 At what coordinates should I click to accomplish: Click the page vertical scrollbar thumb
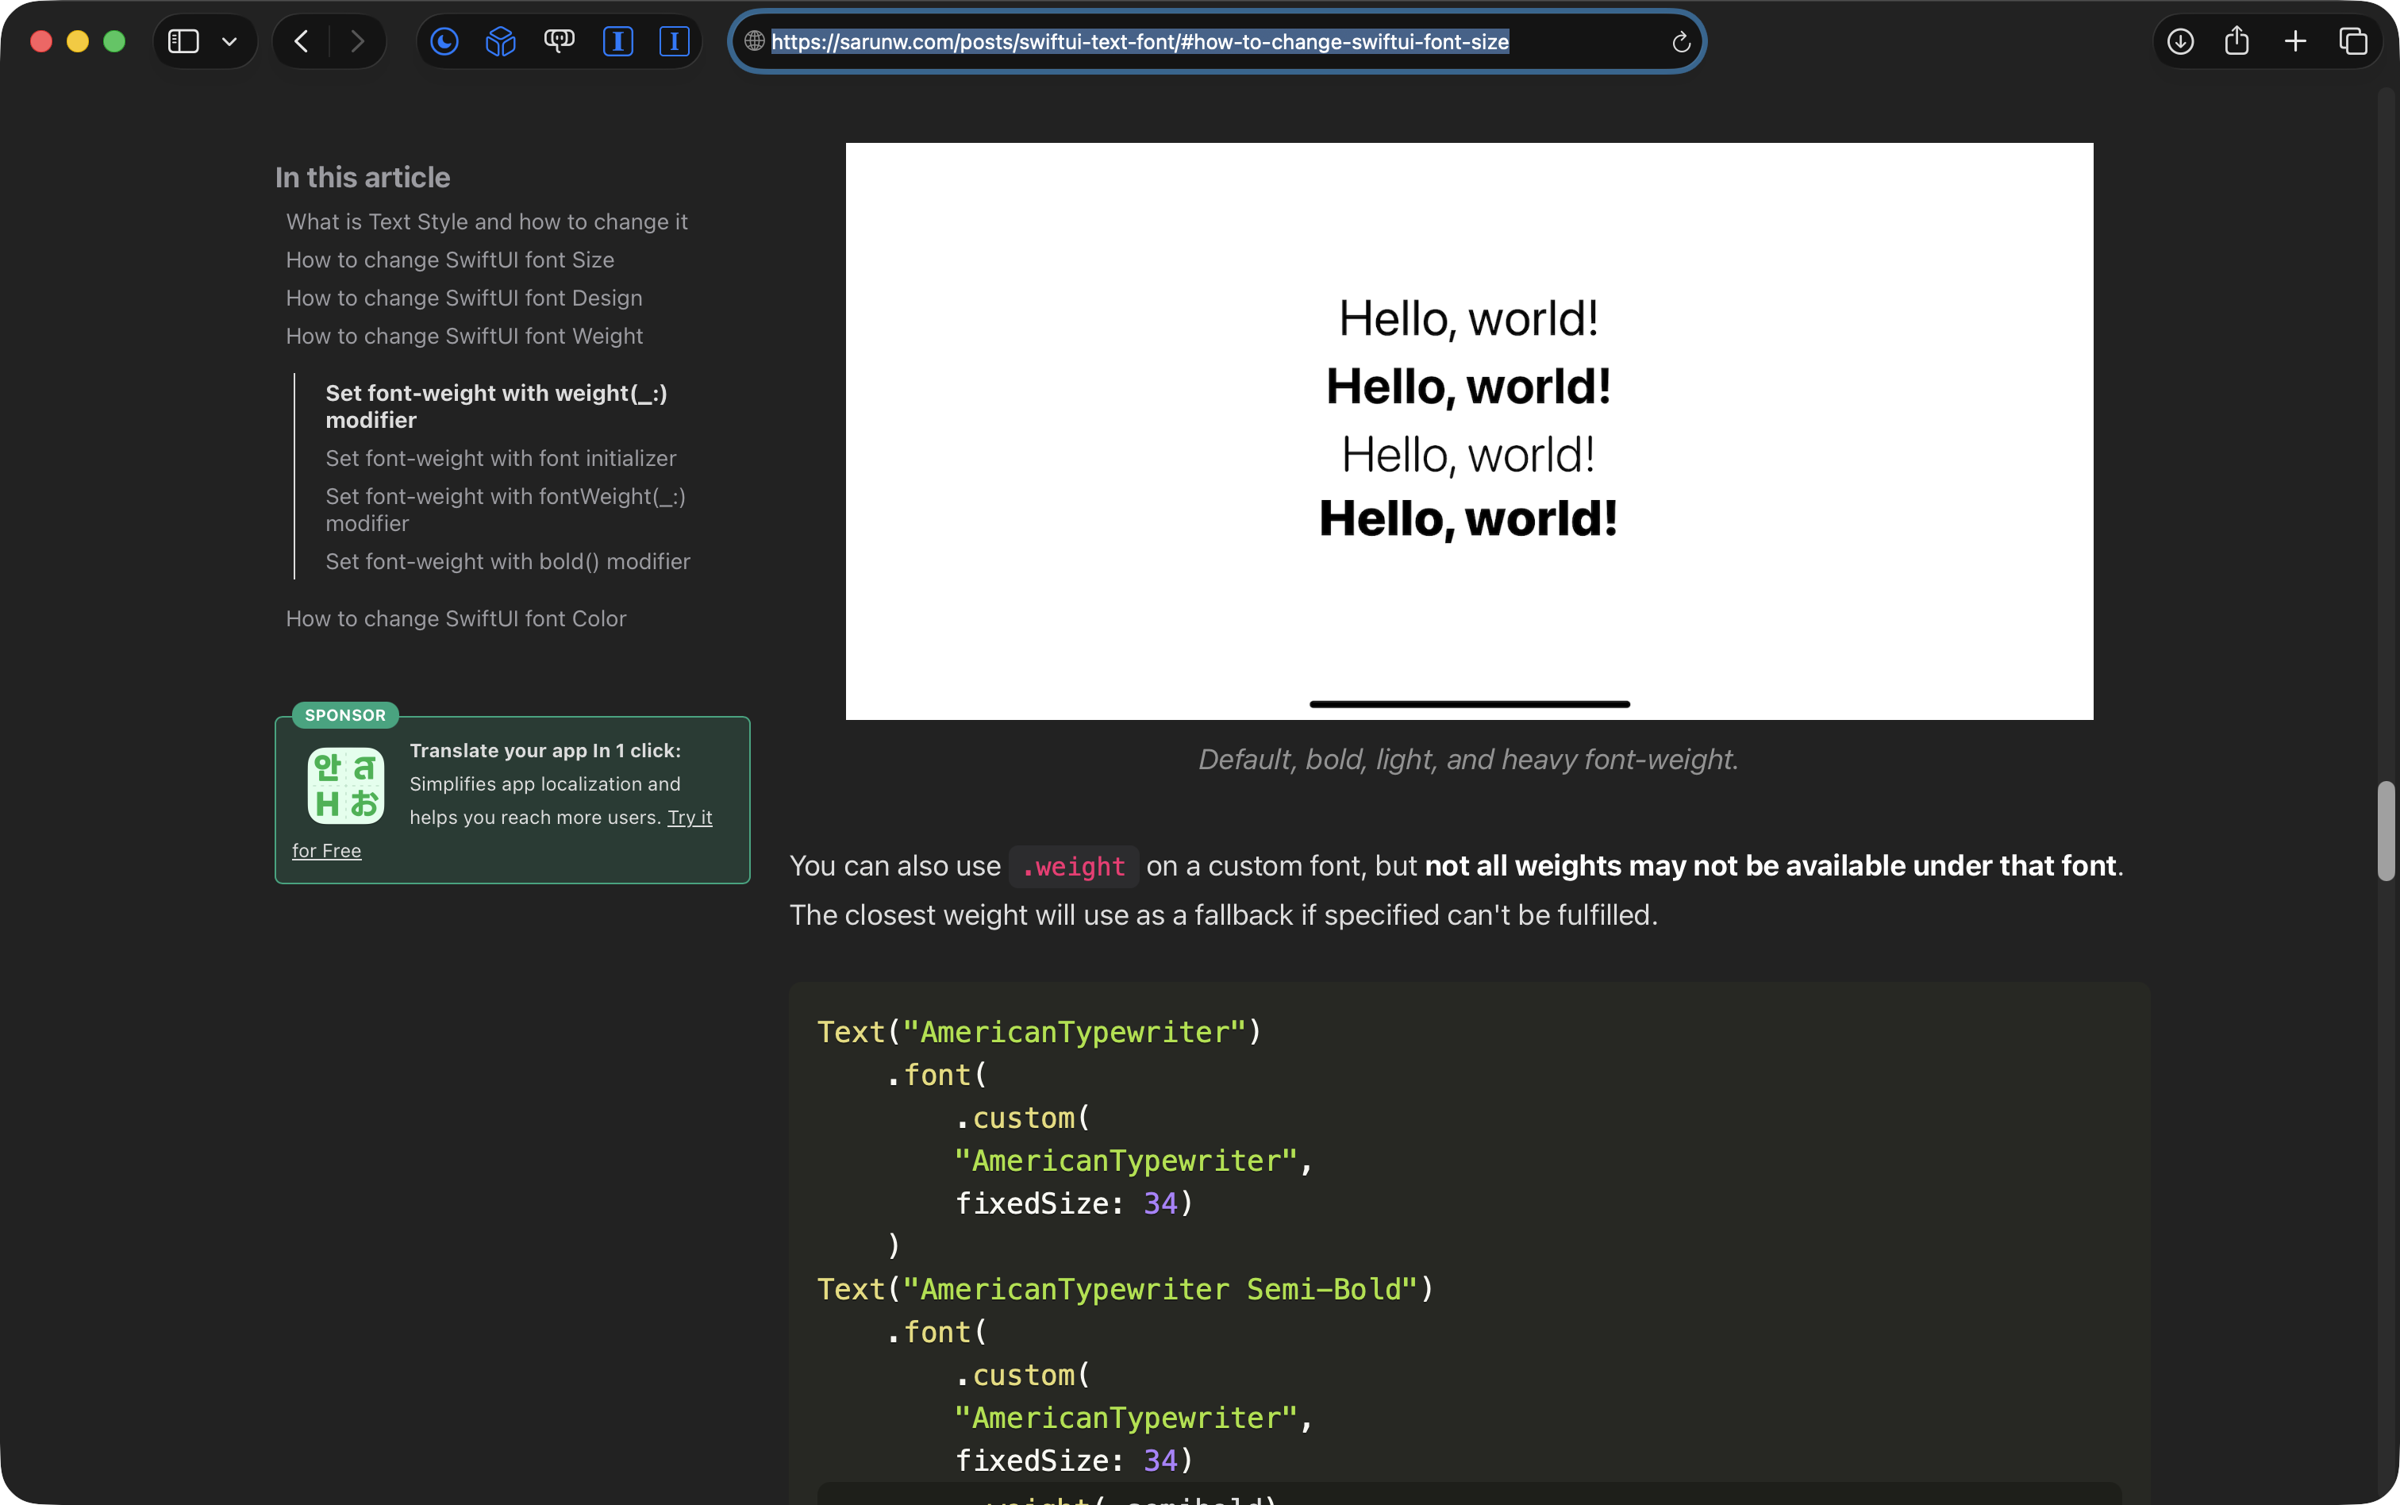(x=2385, y=831)
